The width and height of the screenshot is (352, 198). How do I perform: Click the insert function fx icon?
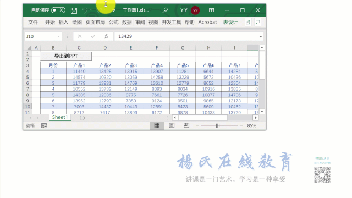(106, 36)
